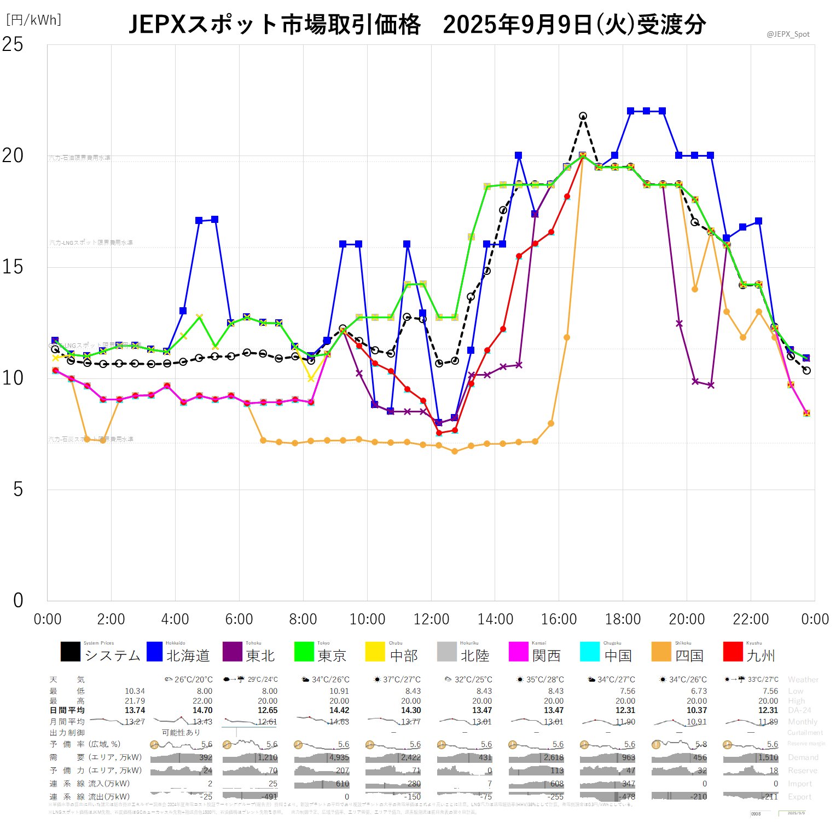The image size is (836, 822).
Task: Click the cyan 中国 legend swatch
Action: [590, 652]
